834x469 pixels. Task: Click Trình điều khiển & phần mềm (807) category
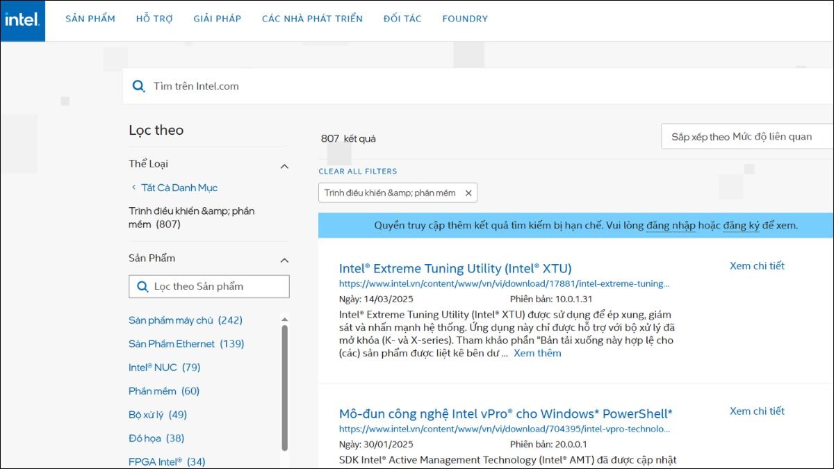192,217
